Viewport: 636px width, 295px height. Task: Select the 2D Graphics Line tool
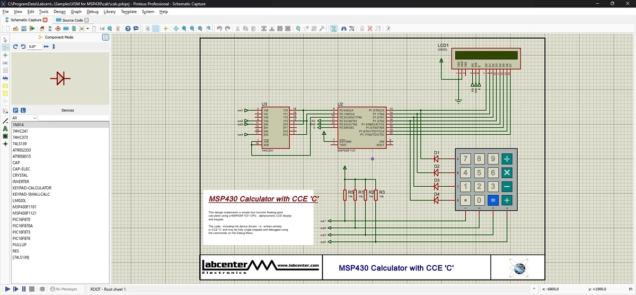(x=5, y=121)
